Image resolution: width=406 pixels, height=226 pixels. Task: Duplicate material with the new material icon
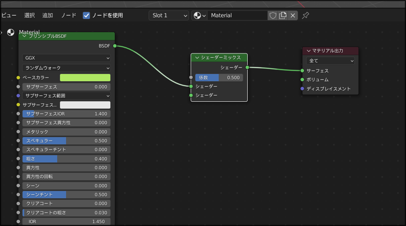click(283, 16)
